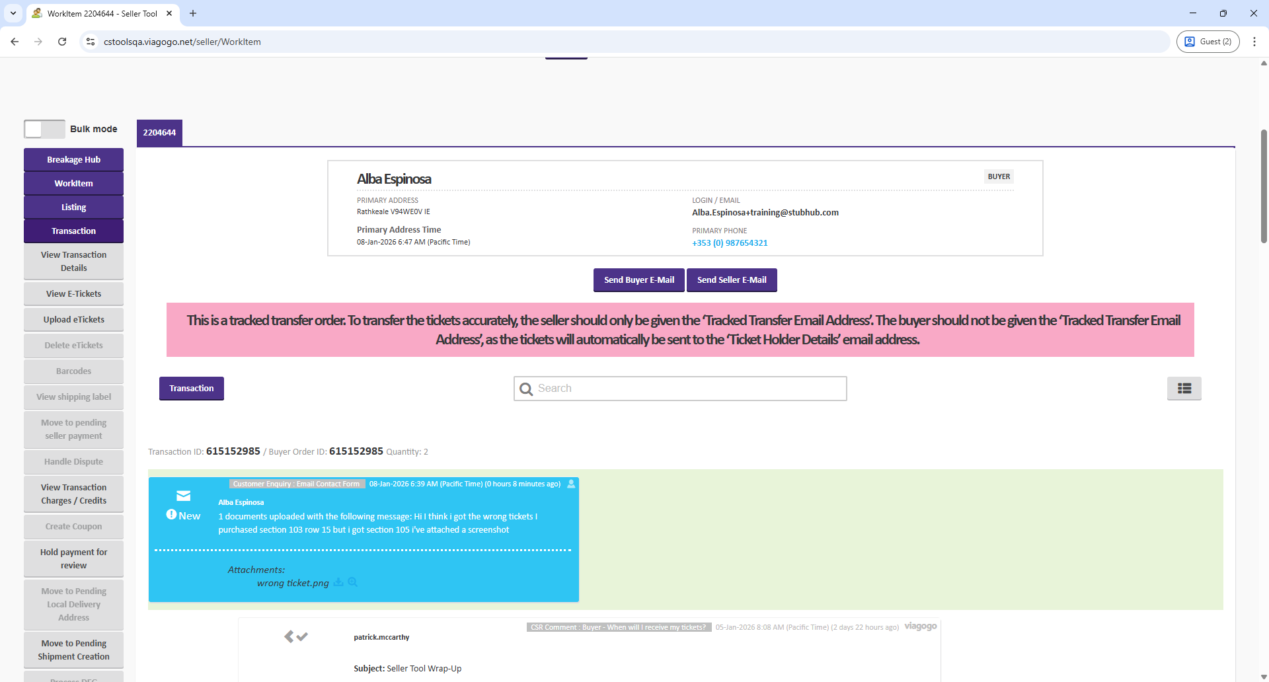This screenshot has width=1269, height=682.
Task: Click the list view icon button
Action: coord(1184,389)
